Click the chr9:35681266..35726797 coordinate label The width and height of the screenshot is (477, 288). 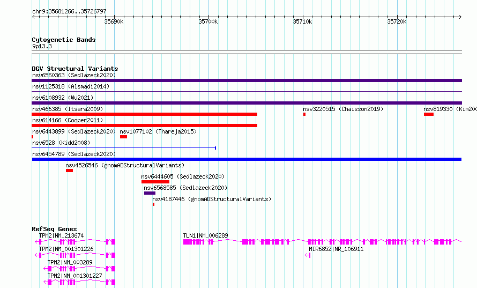tap(69, 12)
